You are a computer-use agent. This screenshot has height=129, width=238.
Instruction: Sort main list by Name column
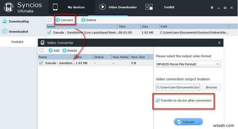pos(82,26)
